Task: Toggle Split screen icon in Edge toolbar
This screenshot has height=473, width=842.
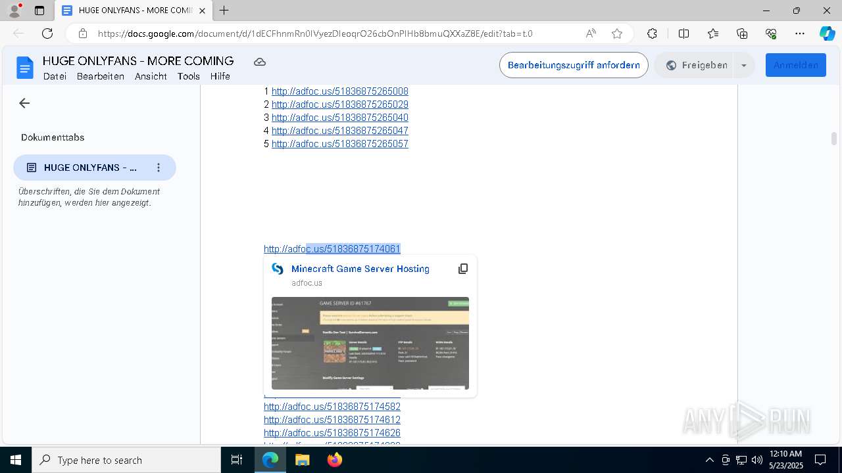Action: point(683,34)
